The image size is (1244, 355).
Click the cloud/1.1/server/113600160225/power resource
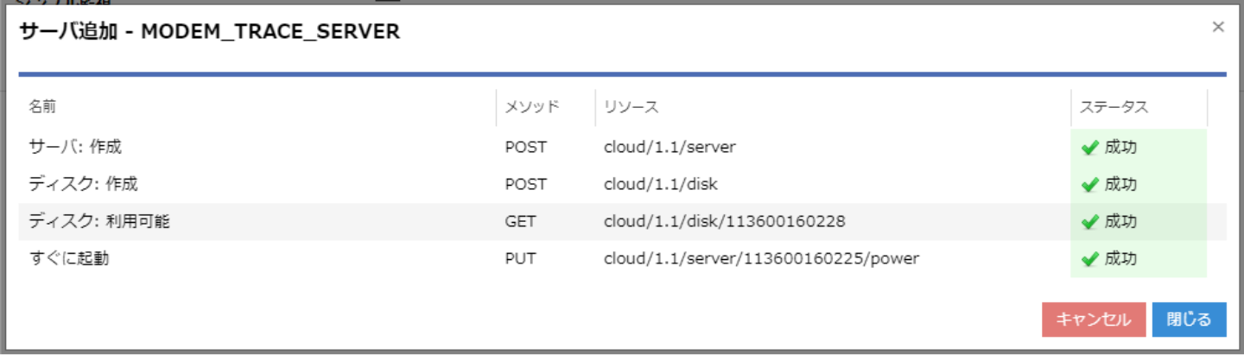tap(761, 259)
